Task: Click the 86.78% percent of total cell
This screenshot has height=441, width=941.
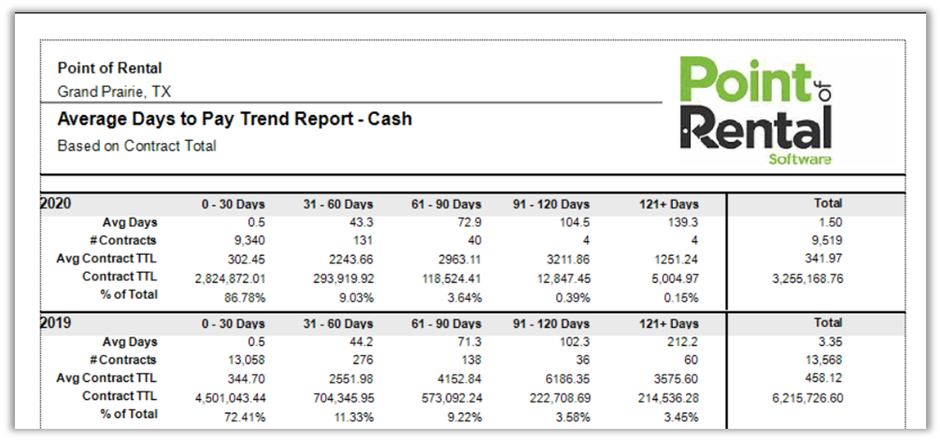Action: (x=244, y=296)
